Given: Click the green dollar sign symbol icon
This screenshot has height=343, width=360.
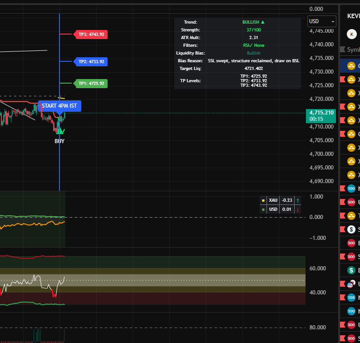Looking at the screenshot, I should click(351, 270).
